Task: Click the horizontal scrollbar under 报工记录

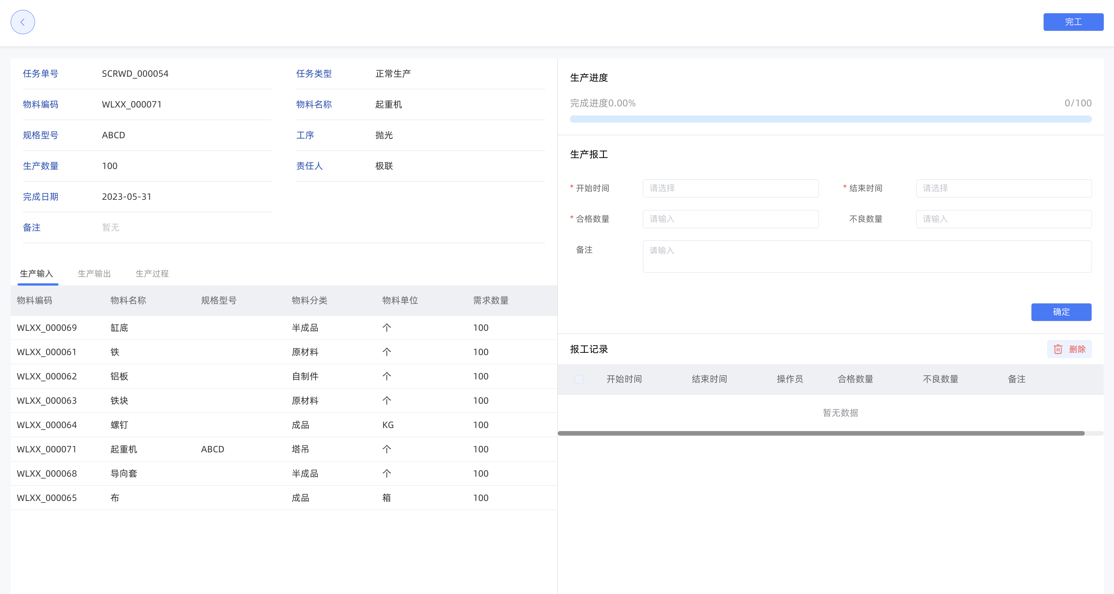Action: pos(821,433)
